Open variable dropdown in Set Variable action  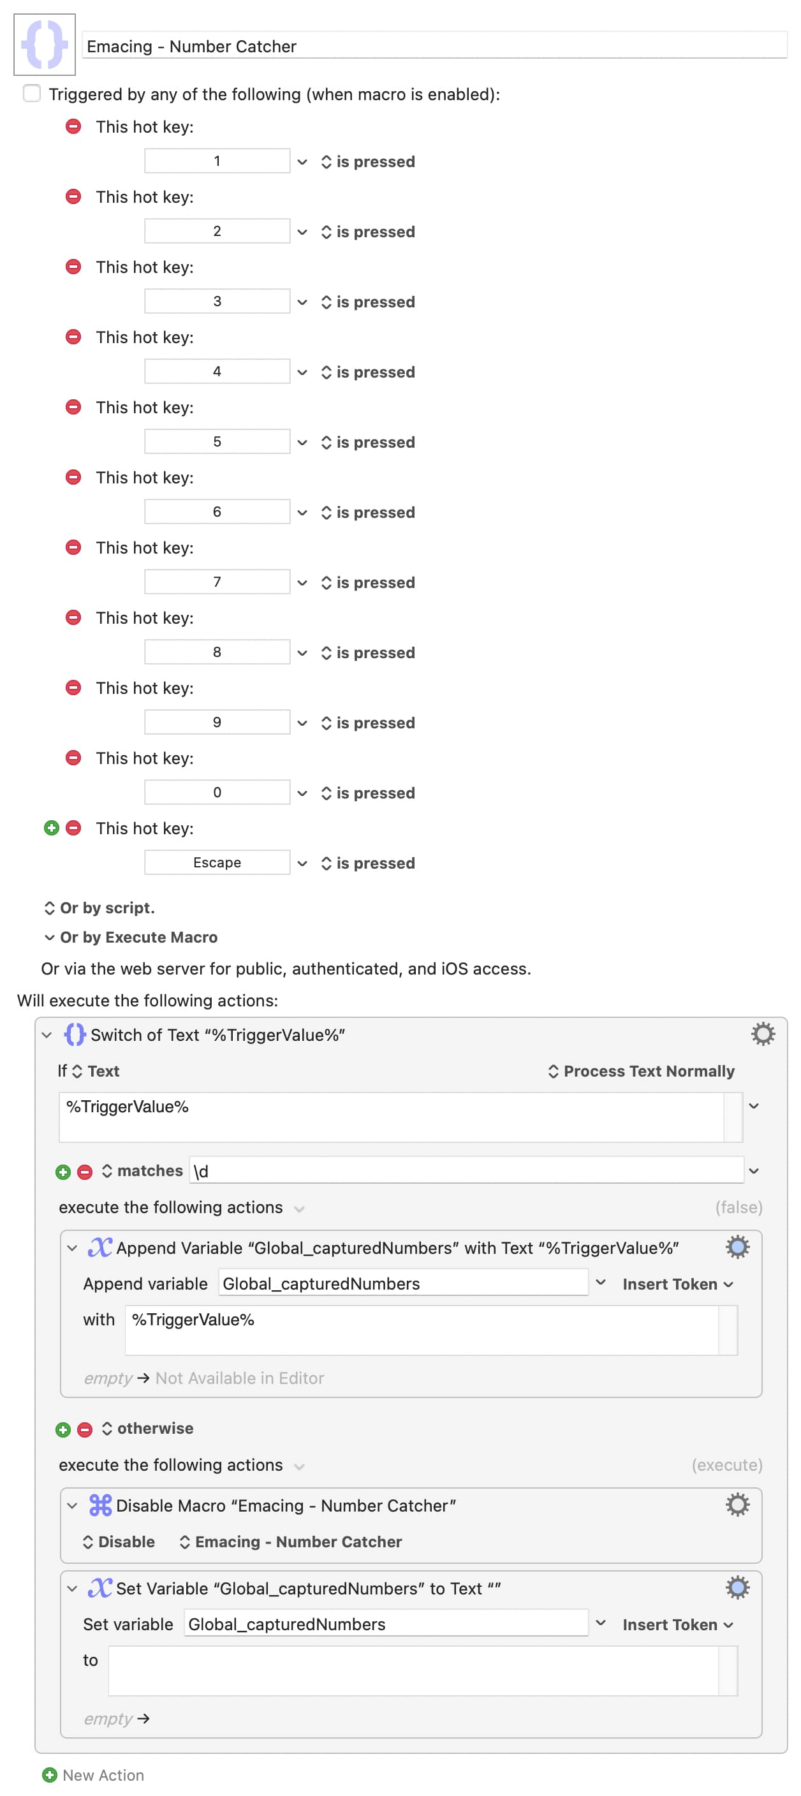point(600,1623)
